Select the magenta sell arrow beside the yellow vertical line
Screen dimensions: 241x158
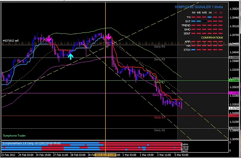tap(109, 36)
